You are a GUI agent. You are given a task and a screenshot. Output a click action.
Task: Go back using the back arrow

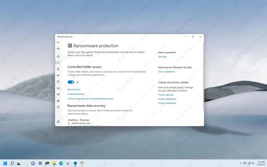coord(58,42)
